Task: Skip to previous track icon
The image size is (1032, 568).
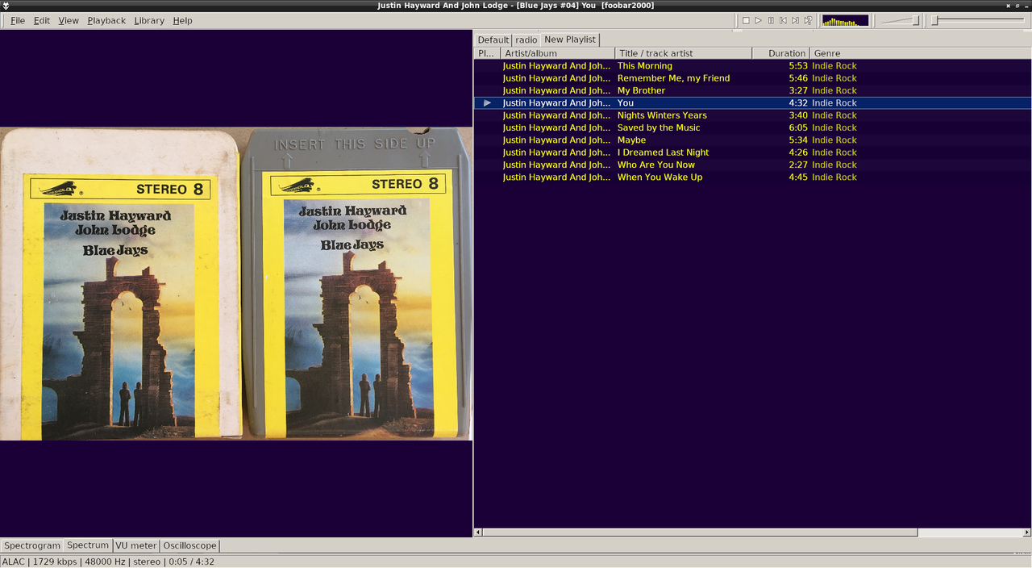Action: [x=783, y=20]
